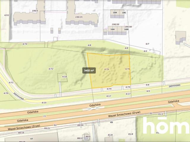Viewport: 190px width, 142px height.
Task: Select building 18C on the map
Action: (124, 13)
